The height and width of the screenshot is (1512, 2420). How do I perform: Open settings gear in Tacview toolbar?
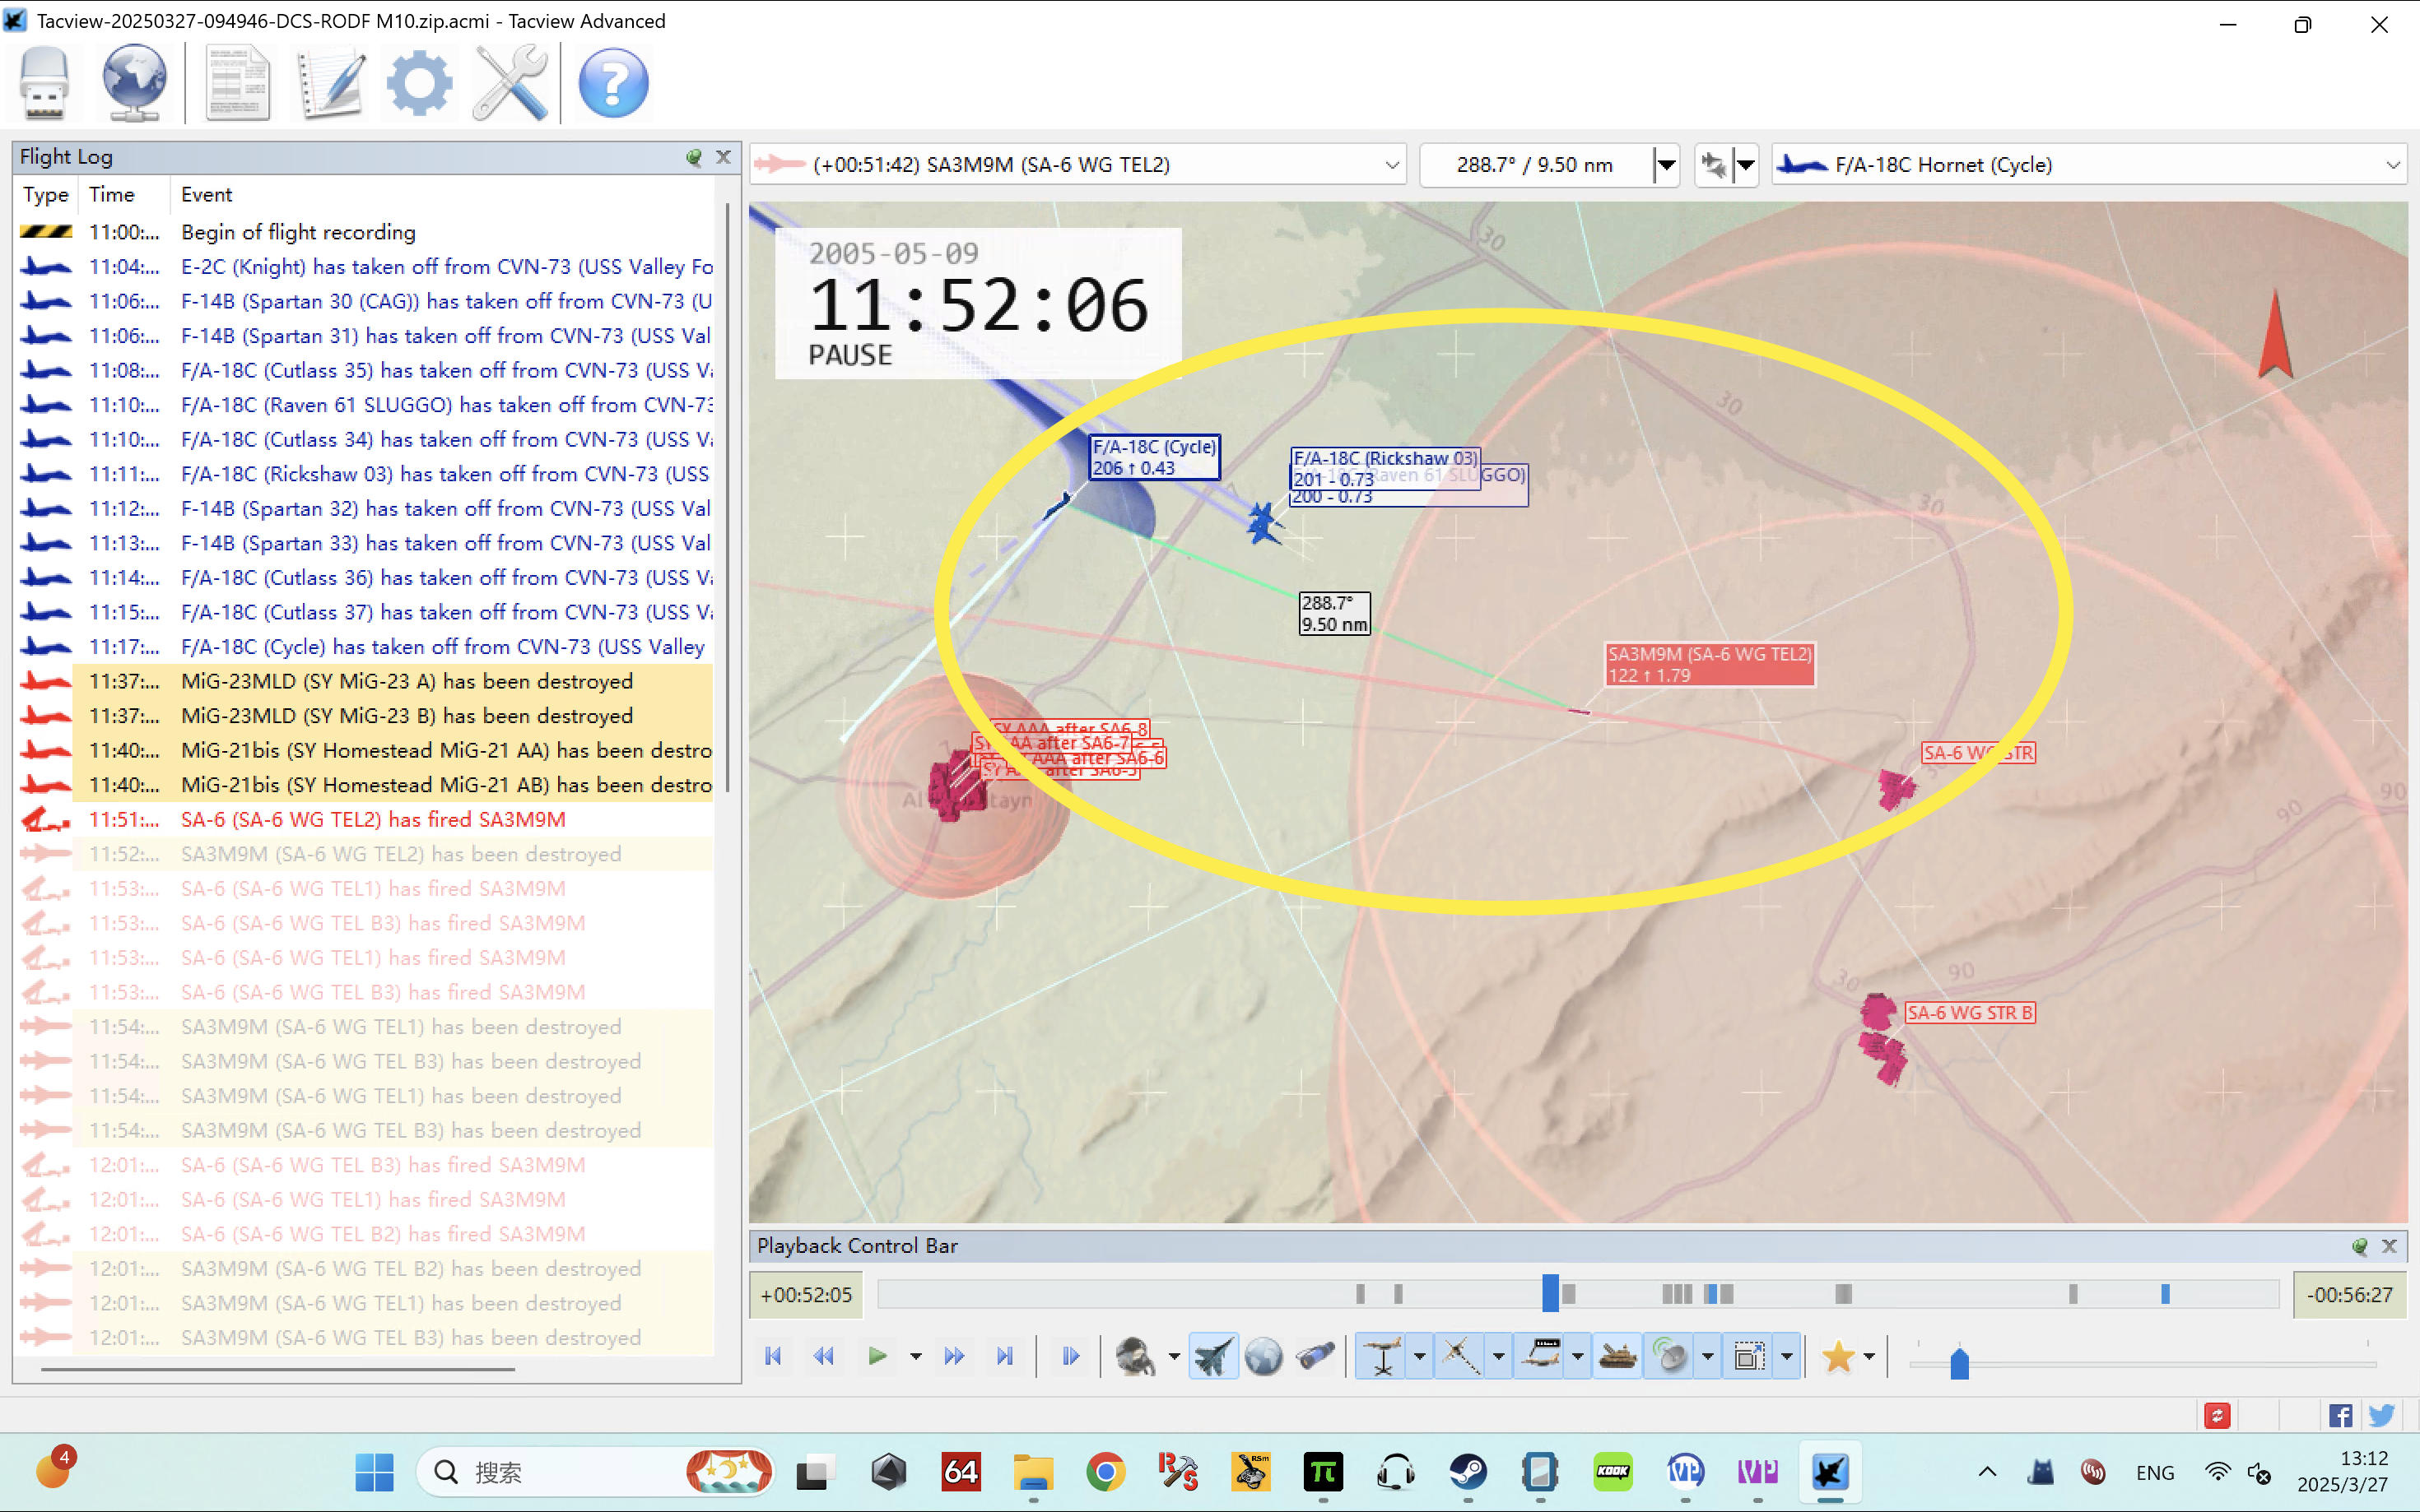420,83
